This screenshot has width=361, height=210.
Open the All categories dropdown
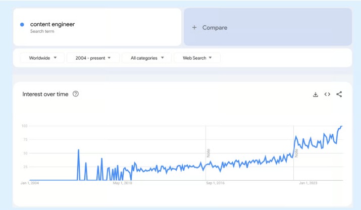(146, 58)
